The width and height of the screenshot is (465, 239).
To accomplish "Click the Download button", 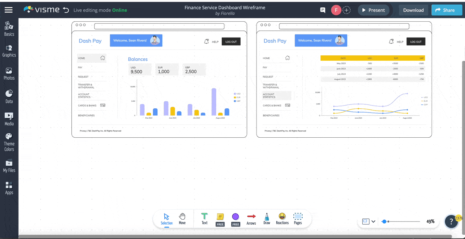I will (x=413, y=10).
